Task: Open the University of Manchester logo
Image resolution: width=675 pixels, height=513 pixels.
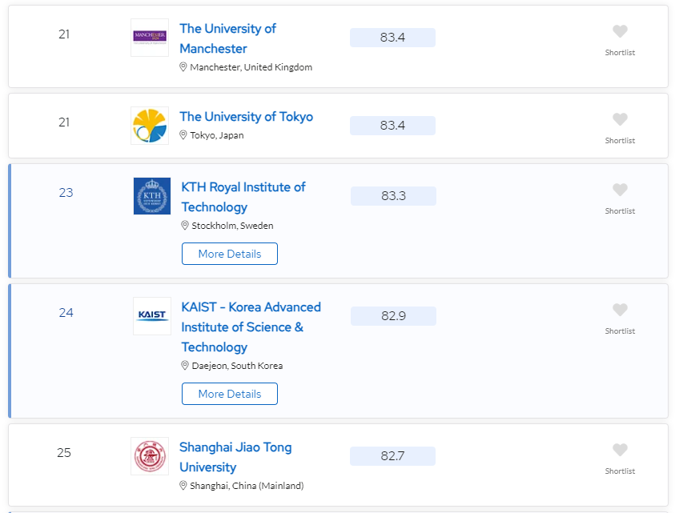Action: (x=150, y=38)
